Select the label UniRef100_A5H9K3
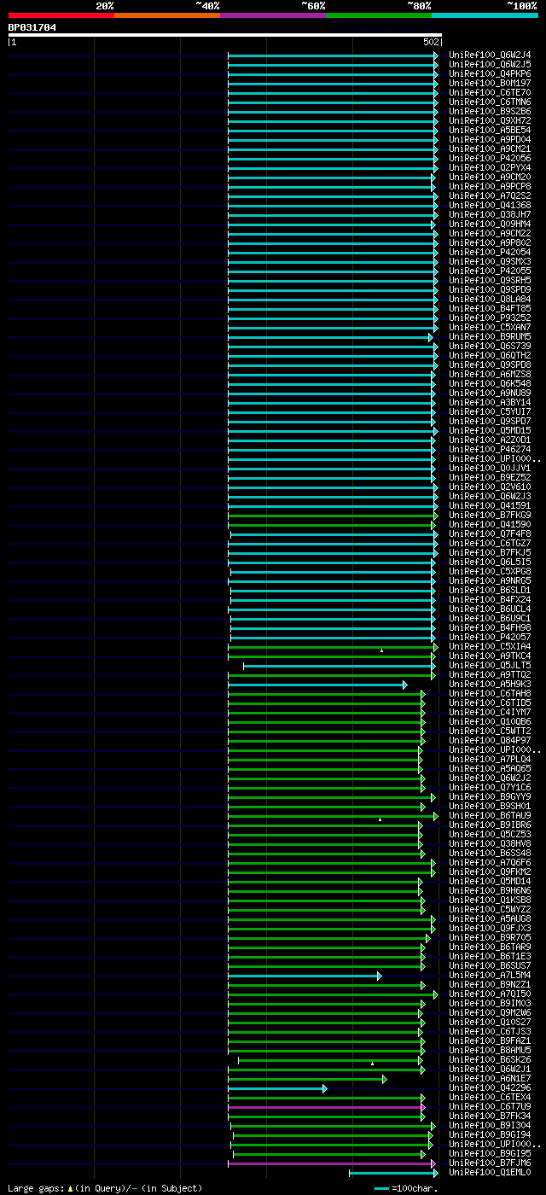Image resolution: width=546 pixels, height=1195 pixels. point(490,684)
